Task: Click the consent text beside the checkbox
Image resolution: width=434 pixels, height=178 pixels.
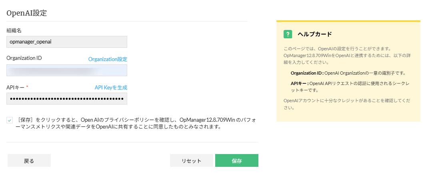Action: pyautogui.click(x=136, y=124)
